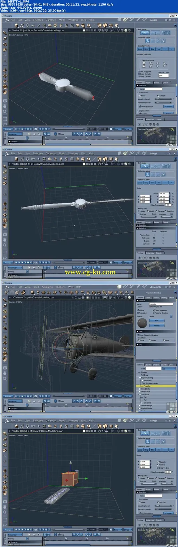Pick hand pan tool in 02:16 frame

(x=5, y=106)
